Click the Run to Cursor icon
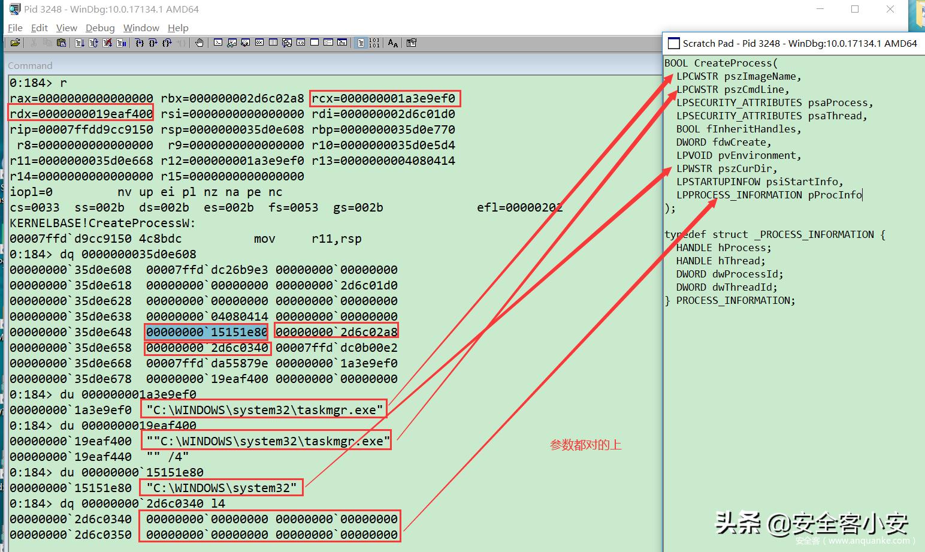Screen dimensions: 925x552 tap(181, 43)
